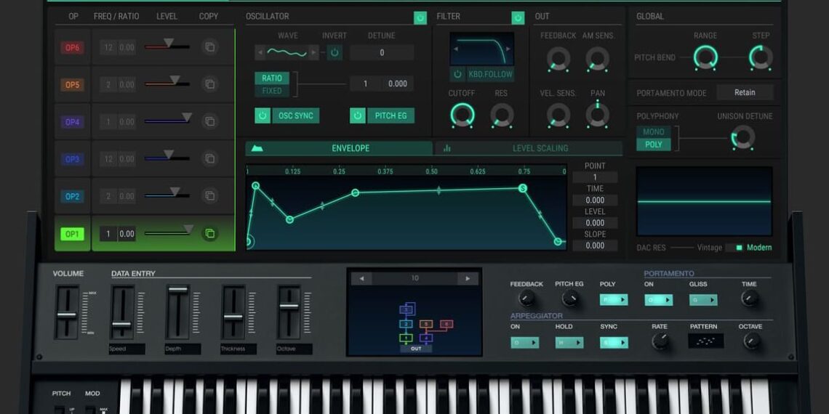Image resolution: width=829 pixels, height=414 pixels.
Task: Adjust the PAN knob
Action: [x=598, y=115]
